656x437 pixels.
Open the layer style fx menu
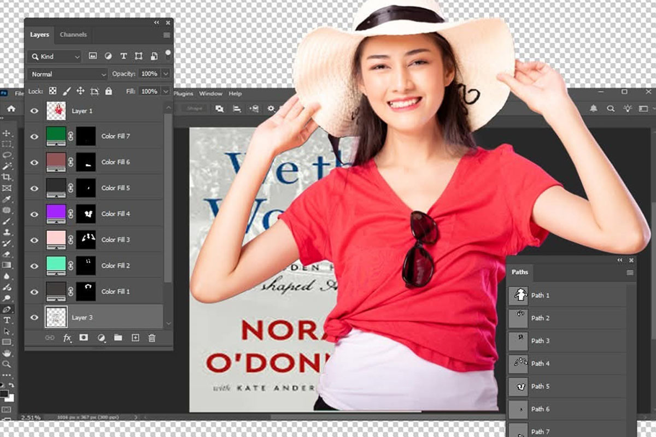pyautogui.click(x=67, y=338)
